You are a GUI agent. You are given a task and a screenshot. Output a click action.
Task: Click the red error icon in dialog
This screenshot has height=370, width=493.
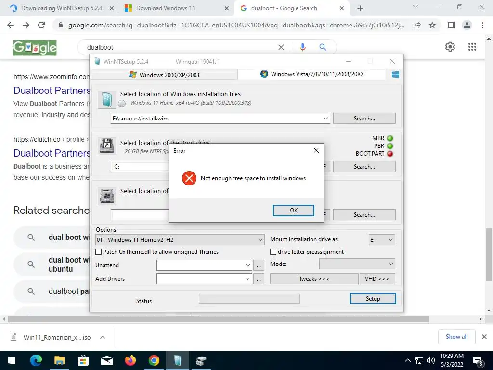coord(189,178)
